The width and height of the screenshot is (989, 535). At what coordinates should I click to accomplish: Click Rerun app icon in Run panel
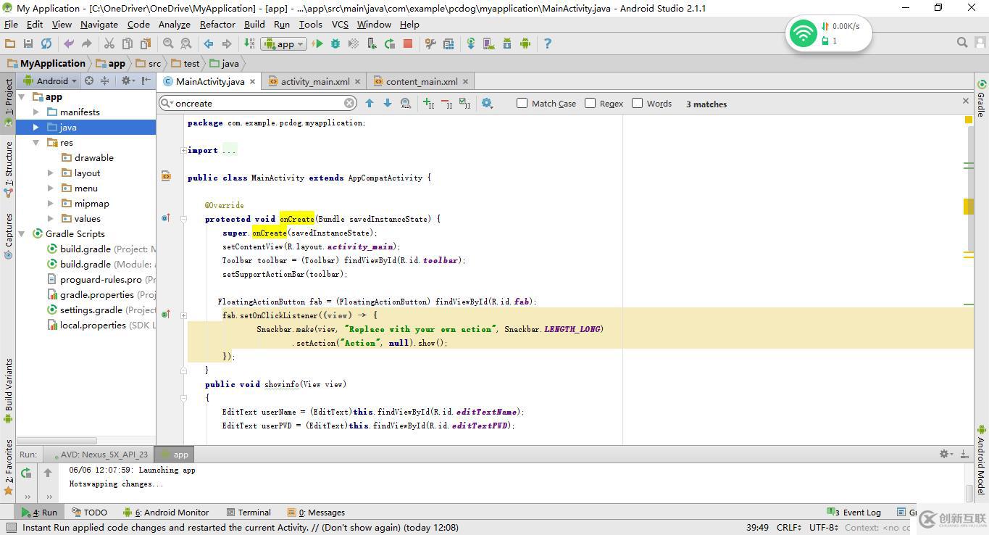(x=26, y=473)
